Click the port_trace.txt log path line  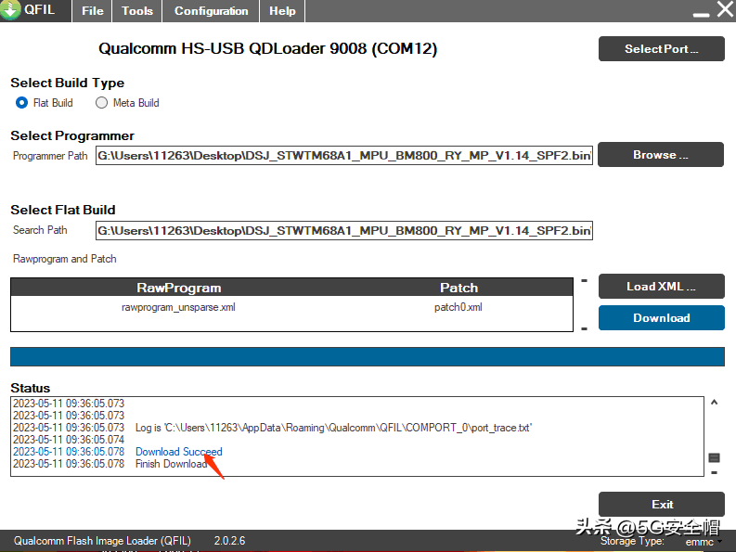coord(272,428)
